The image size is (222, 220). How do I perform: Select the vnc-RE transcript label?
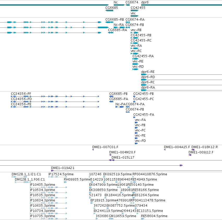pyautogui.click(x=138, y=61)
